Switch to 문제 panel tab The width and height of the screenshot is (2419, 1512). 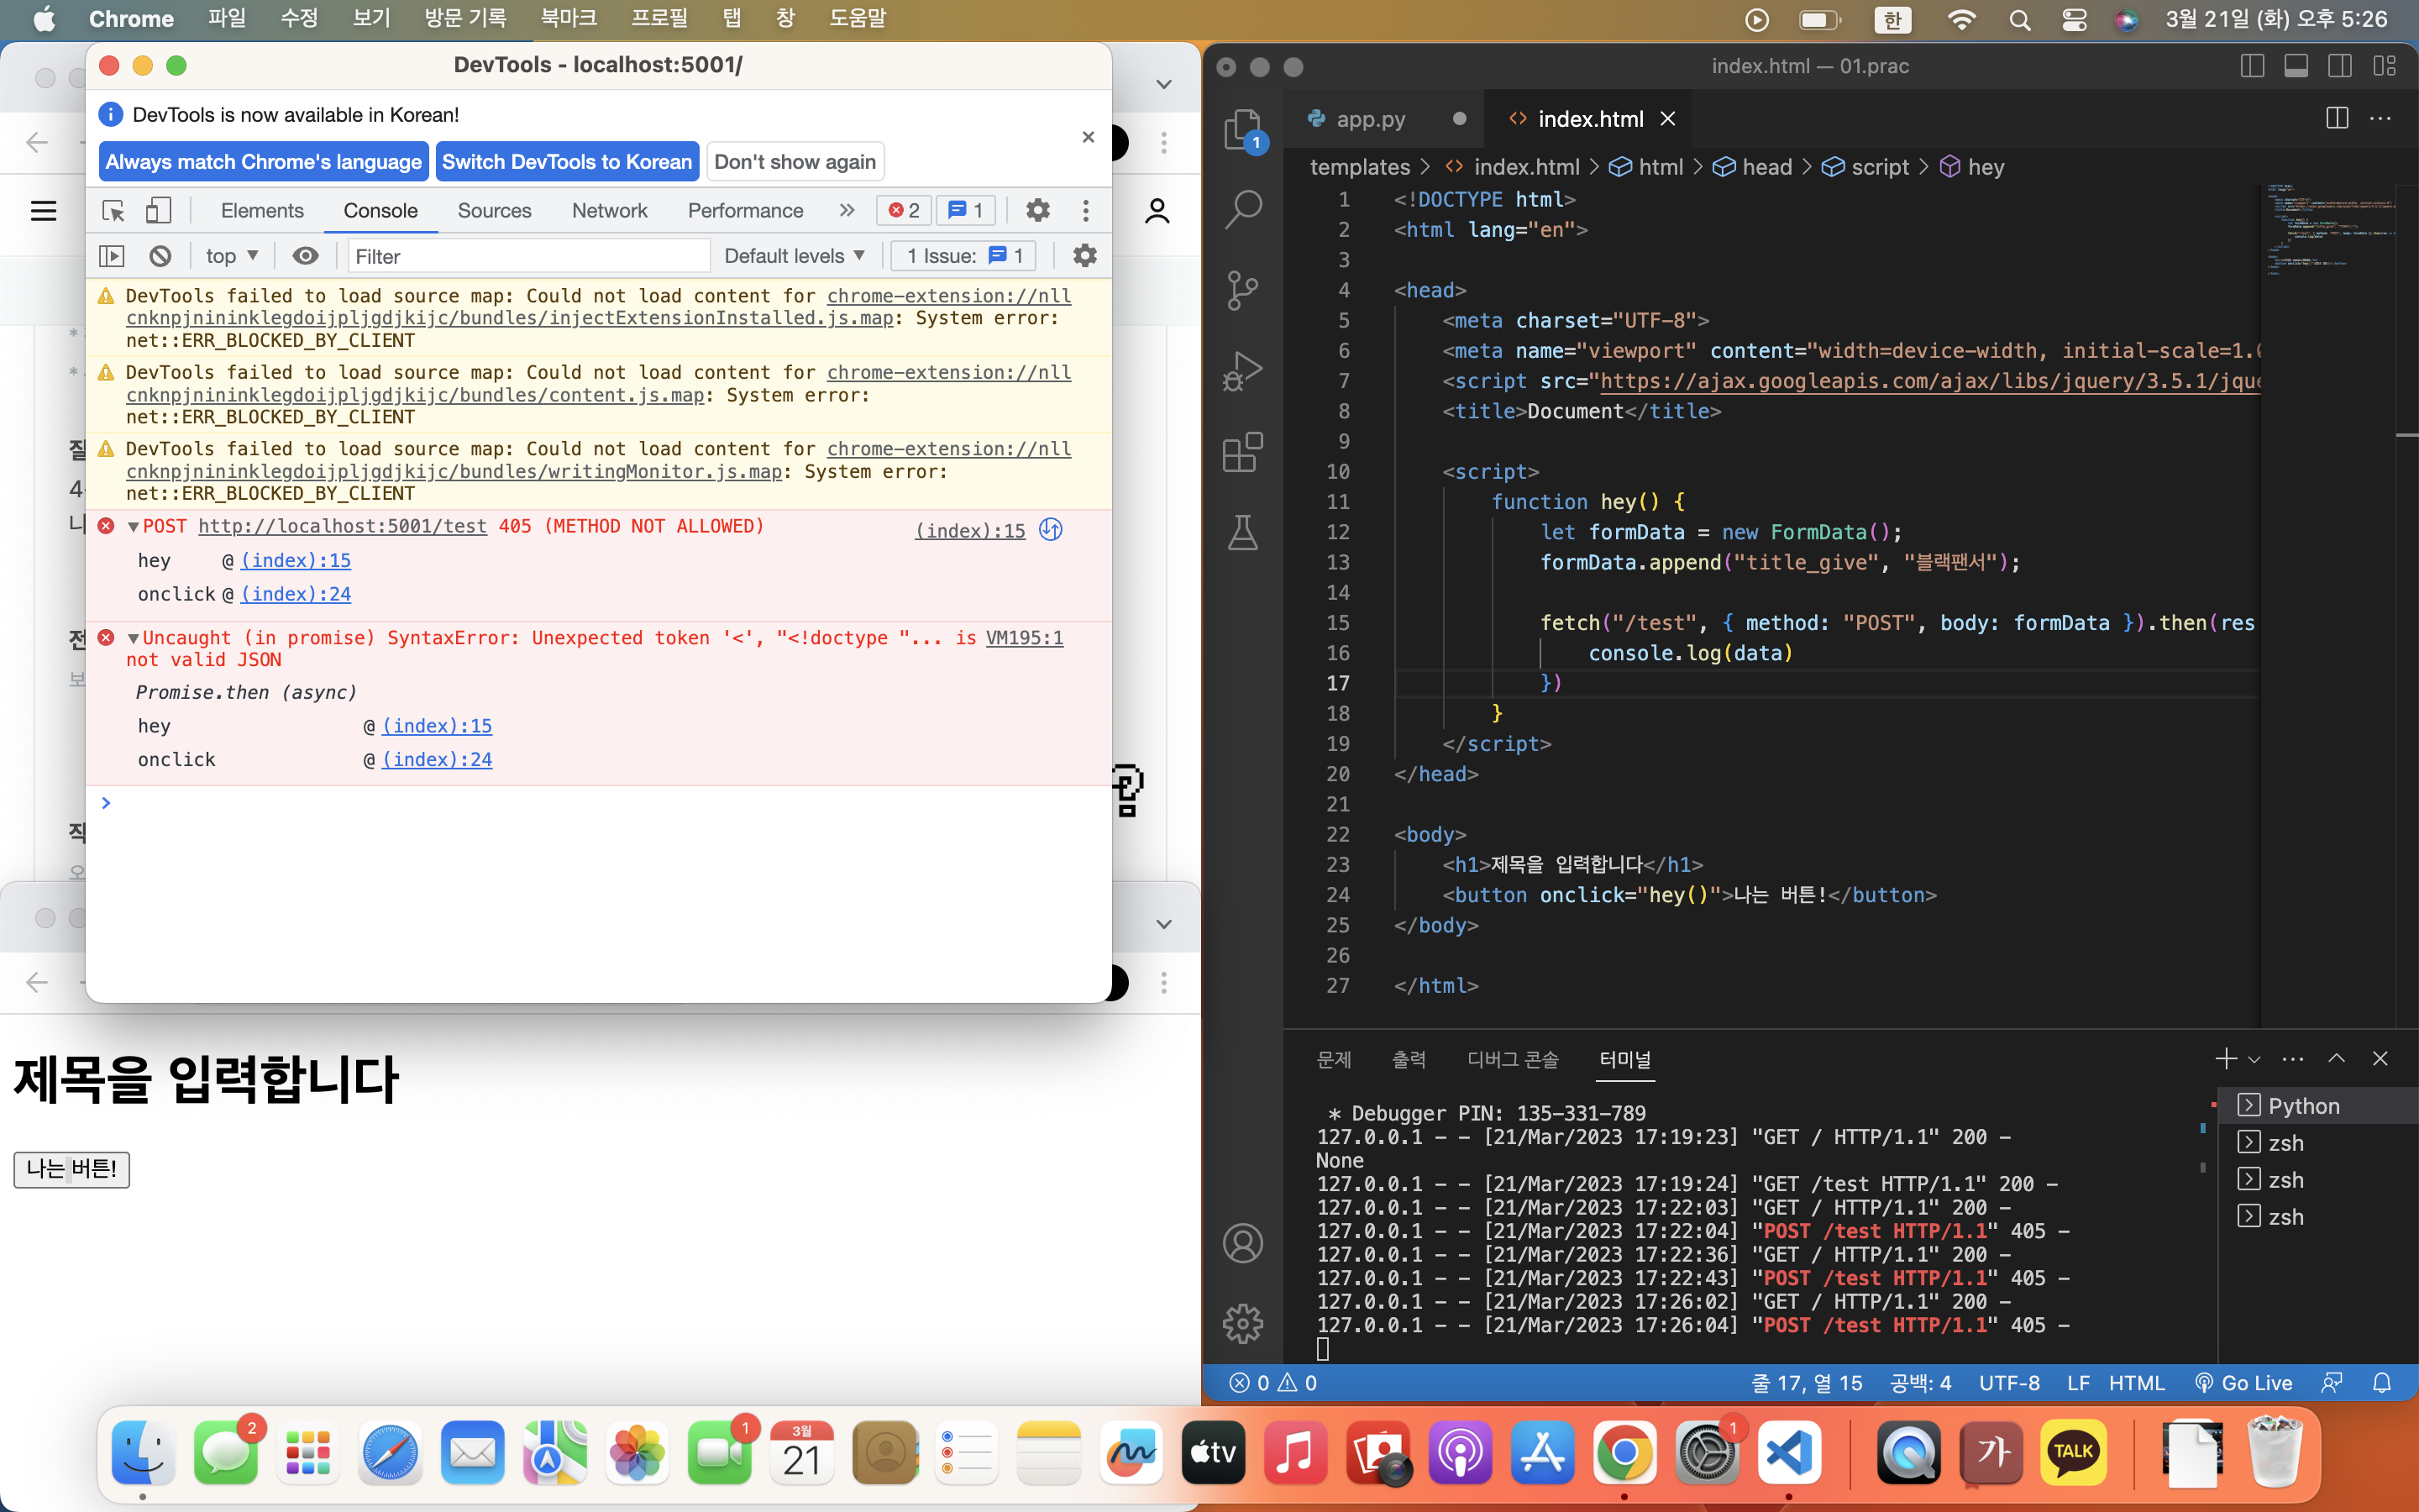coord(1334,1059)
